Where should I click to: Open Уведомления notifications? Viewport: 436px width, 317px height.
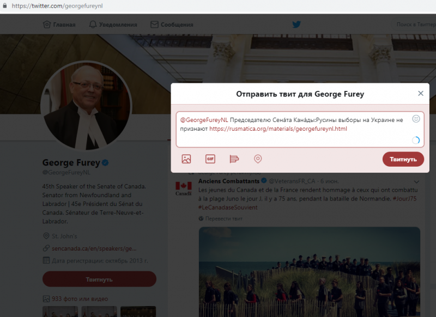click(113, 25)
